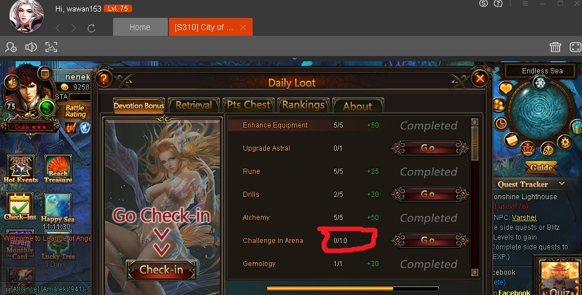Open the Pts Chest tab

click(249, 106)
